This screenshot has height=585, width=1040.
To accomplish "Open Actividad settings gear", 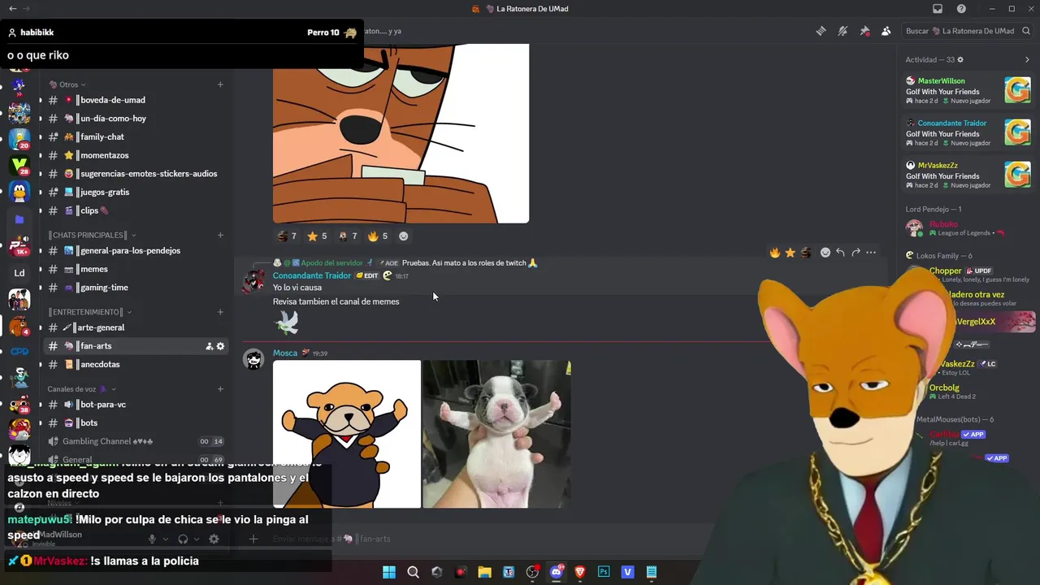I will point(960,60).
